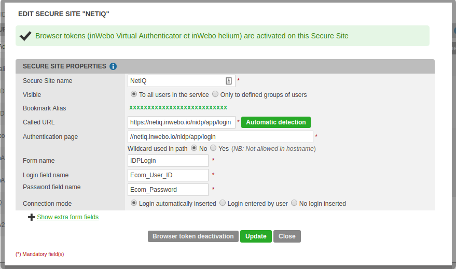This screenshot has height=269, width=456.
Task: Click the Form name field containing IDPLogin
Action: click(168, 161)
